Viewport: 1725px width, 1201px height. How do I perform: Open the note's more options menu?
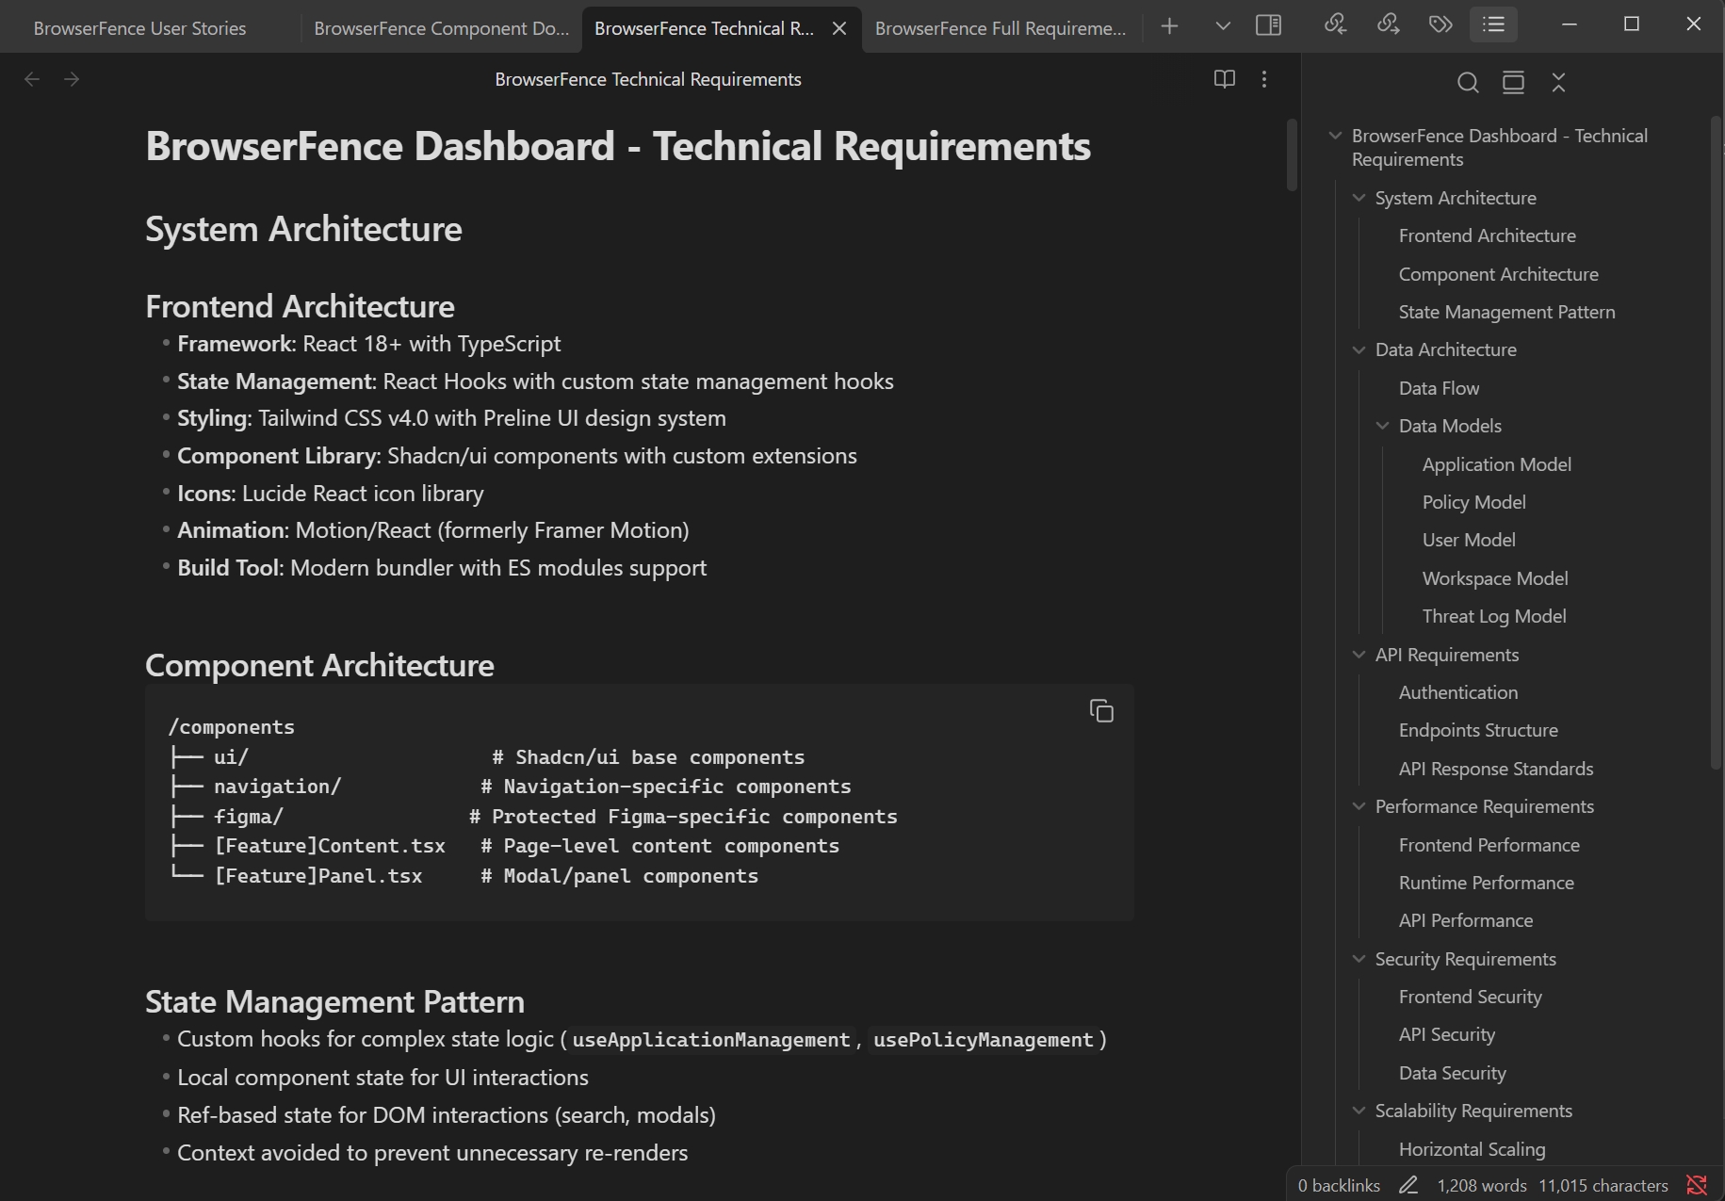pos(1264,79)
